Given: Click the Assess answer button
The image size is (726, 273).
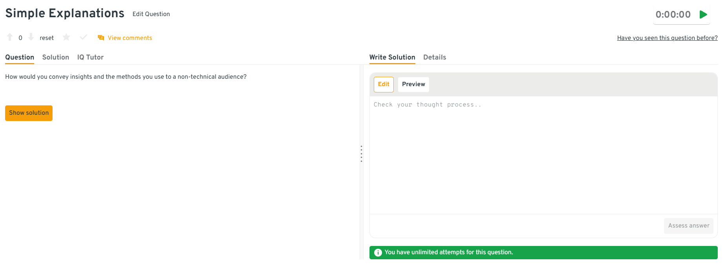Looking at the screenshot, I should (x=688, y=226).
